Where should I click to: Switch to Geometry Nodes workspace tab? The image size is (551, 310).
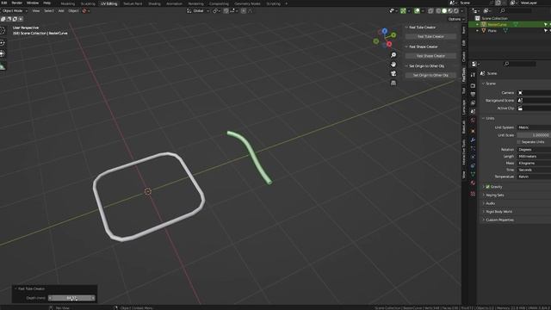tap(247, 3)
